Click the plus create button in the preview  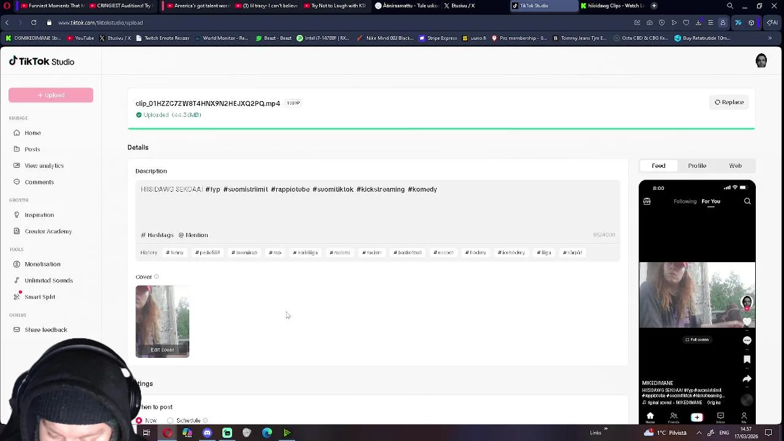pyautogui.click(x=696, y=417)
